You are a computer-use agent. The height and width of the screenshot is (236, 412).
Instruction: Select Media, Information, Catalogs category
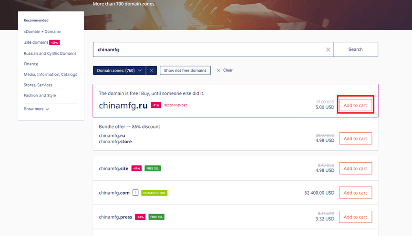tap(51, 75)
